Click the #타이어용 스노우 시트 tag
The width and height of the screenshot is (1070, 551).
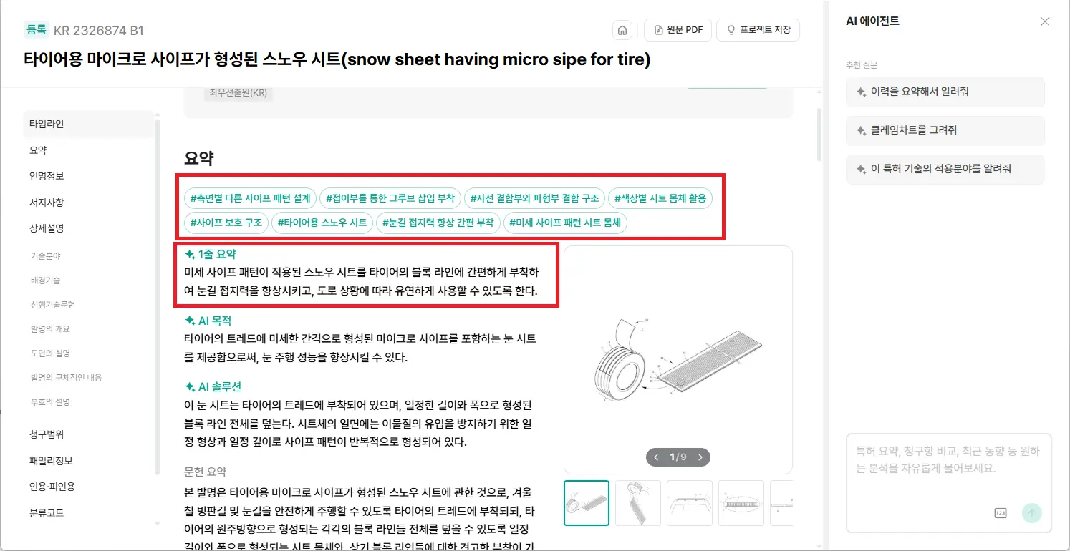coord(322,223)
